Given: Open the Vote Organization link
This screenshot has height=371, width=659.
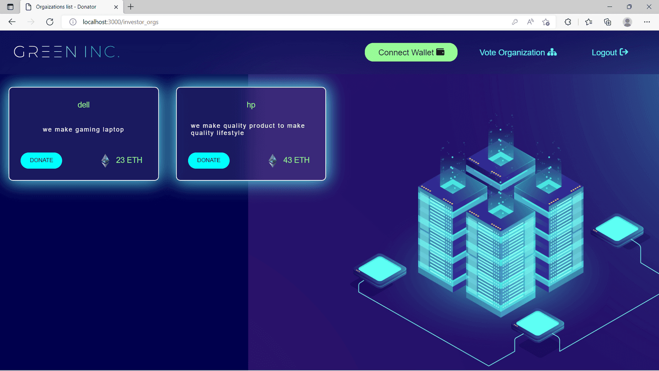Looking at the screenshot, I should coord(518,52).
